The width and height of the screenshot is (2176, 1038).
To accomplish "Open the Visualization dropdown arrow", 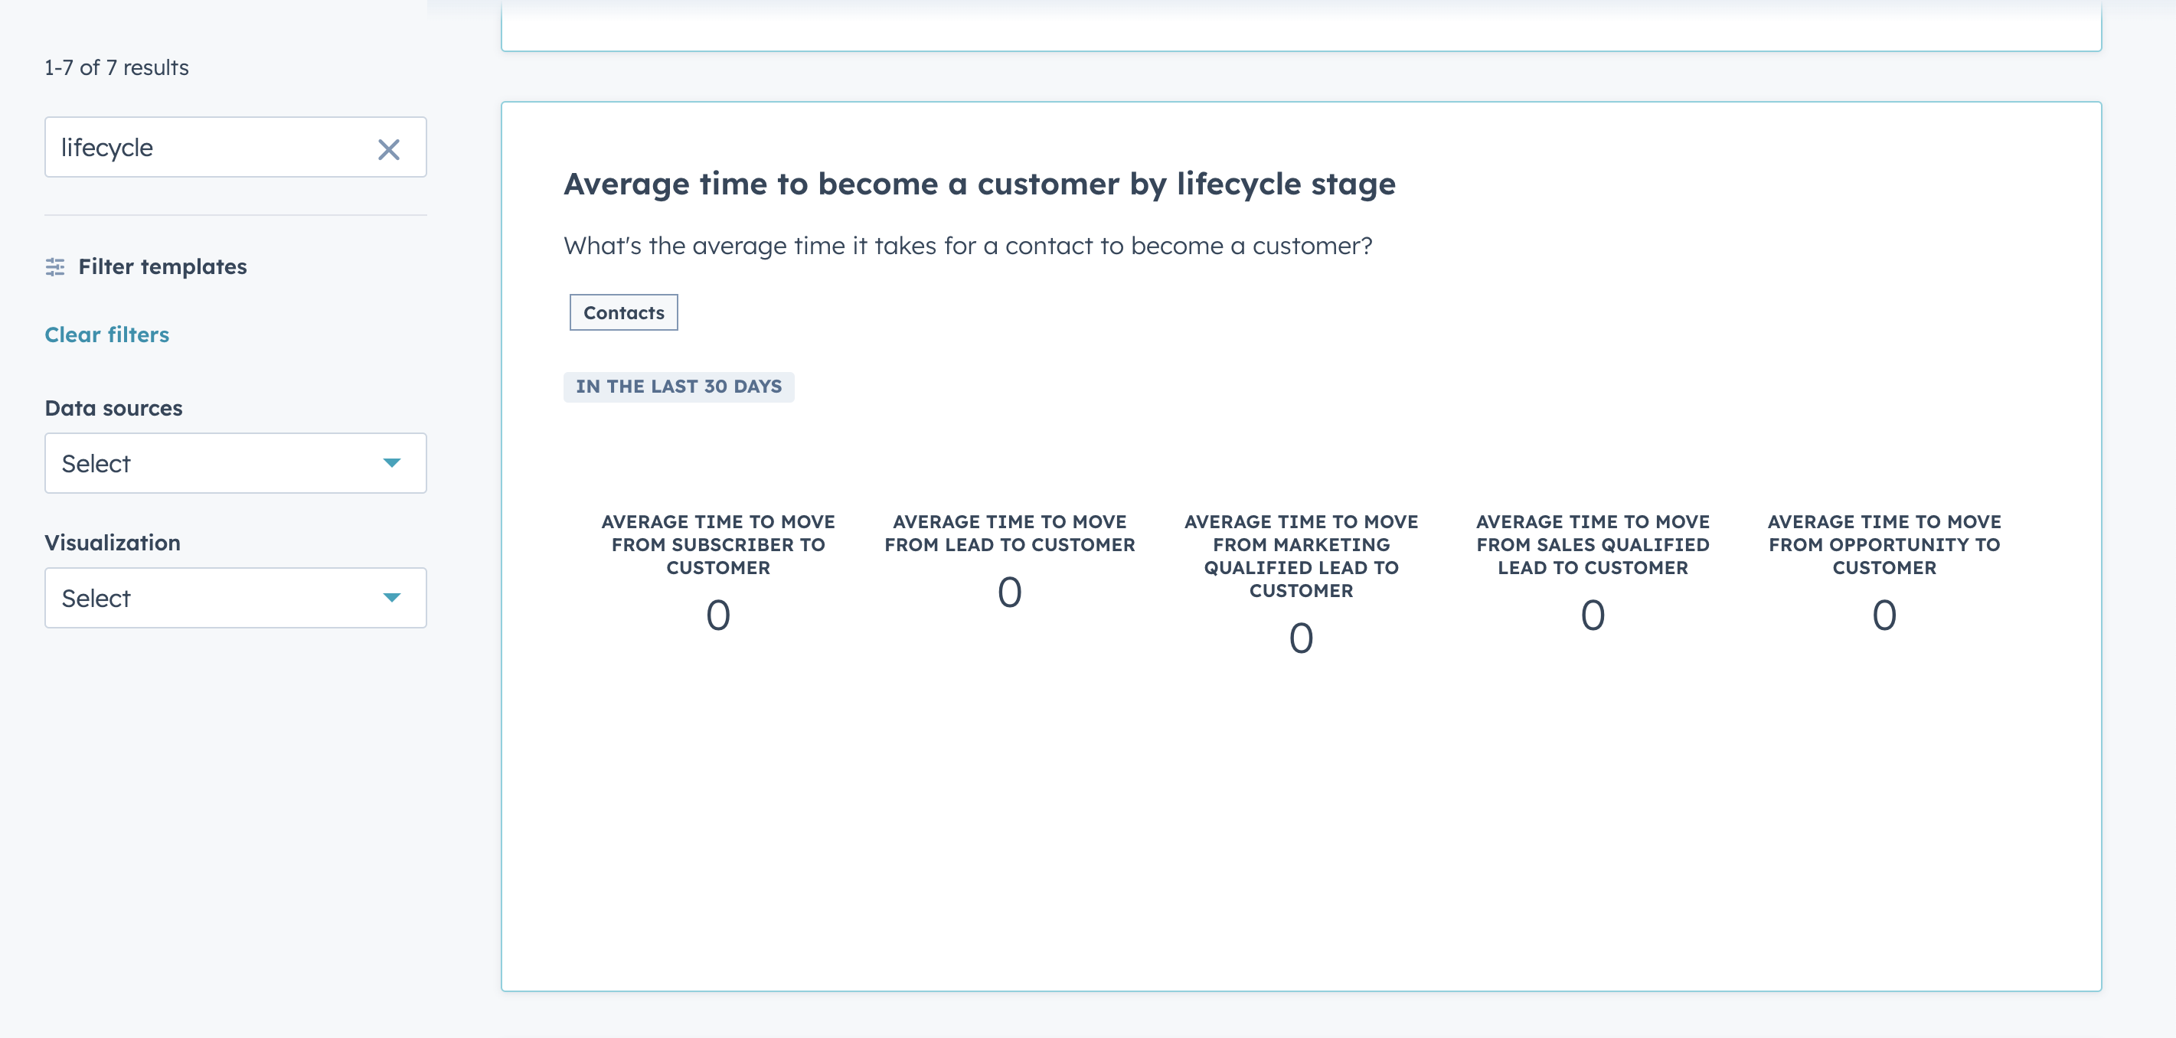I will coord(392,598).
